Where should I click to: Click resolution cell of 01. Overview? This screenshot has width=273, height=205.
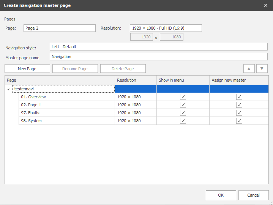click(136, 97)
